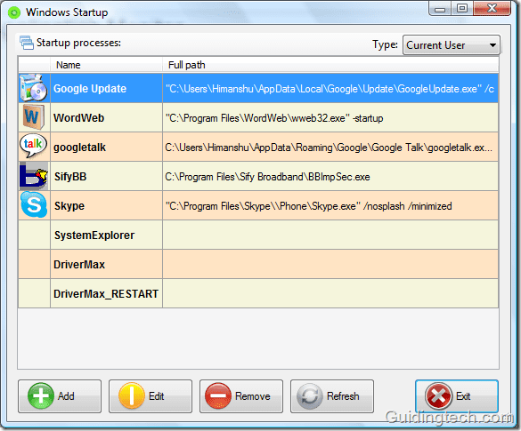Click the Exit button
The height and width of the screenshot is (431, 521).
point(457,396)
